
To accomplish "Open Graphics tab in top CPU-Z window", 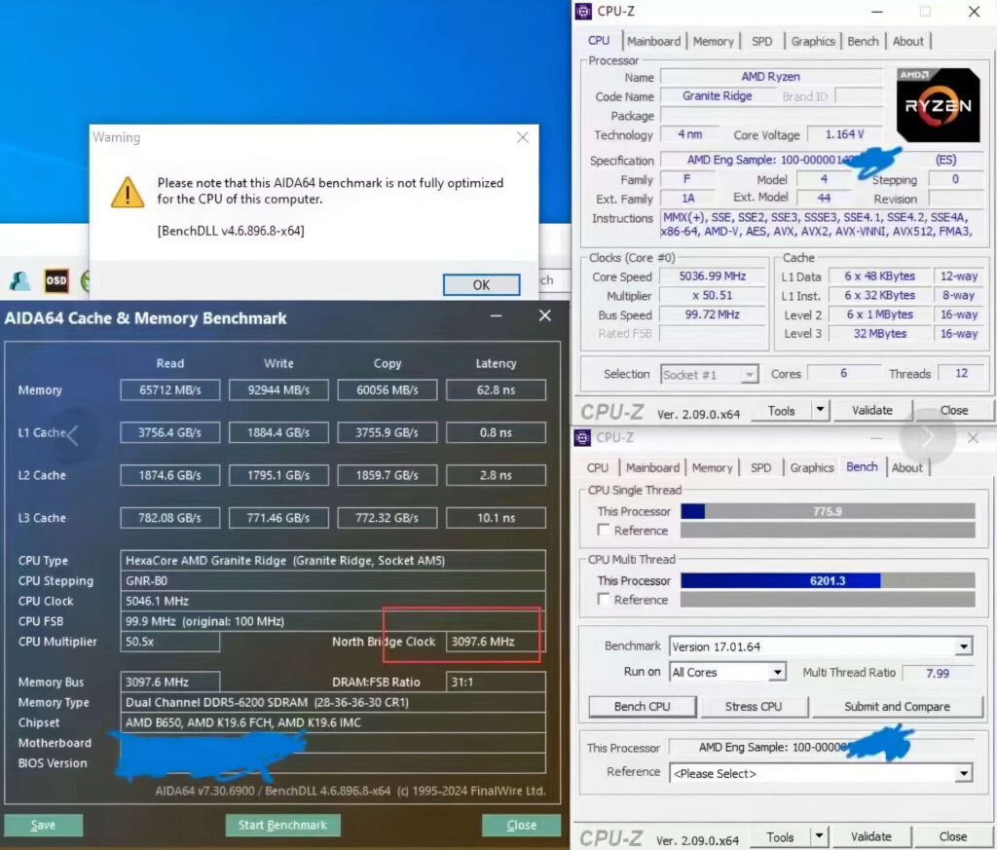I will click(813, 41).
